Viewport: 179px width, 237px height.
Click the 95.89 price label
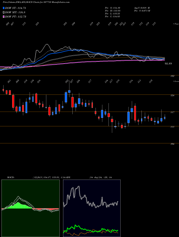[168, 64]
